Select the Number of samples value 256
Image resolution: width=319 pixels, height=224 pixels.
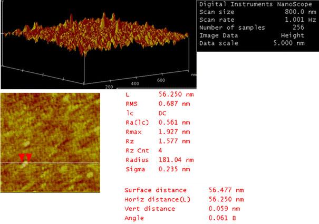pos(310,27)
